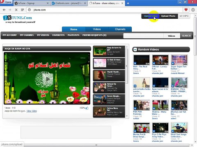Stop page loading with the X icon
Image resolution: width=197 pixels, height=147 pixels.
(x=16, y=10)
